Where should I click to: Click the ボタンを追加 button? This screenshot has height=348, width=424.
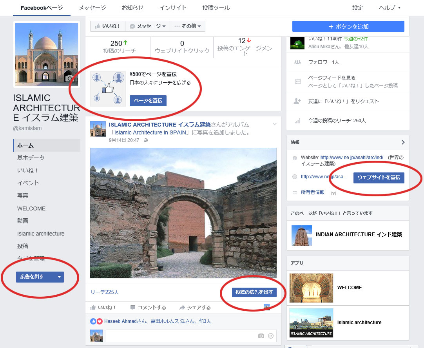point(348,27)
